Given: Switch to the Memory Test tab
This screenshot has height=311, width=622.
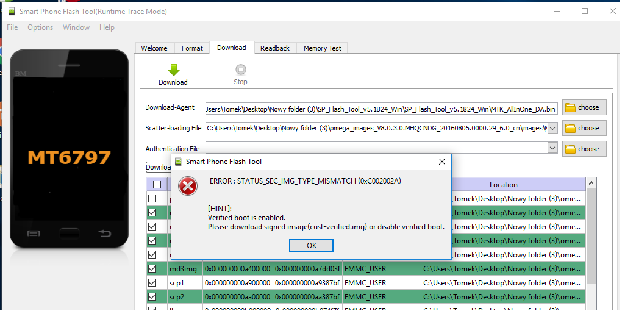Looking at the screenshot, I should click(323, 48).
